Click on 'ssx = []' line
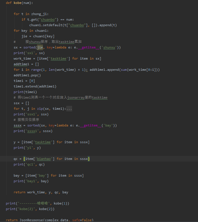The width and height of the screenshot is (198, 222). [x=21, y=103]
